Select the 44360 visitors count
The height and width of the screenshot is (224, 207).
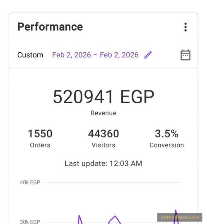coord(103,134)
